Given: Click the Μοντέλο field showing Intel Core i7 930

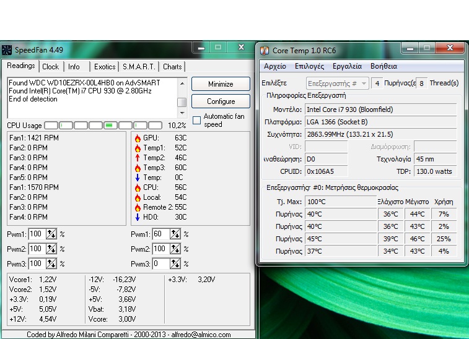Looking at the screenshot, I should (x=380, y=109).
